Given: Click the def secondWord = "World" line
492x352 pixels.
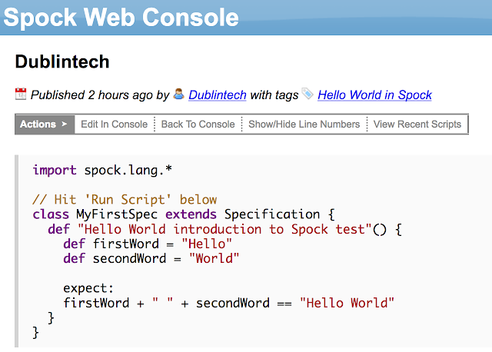Looking at the screenshot, I should coord(151,259).
